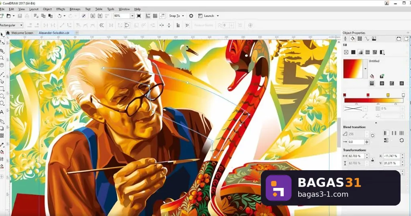Click the acceleration value field 0,0
Image resolution: width=411 pixels, height=216 pixels.
tap(356, 142)
